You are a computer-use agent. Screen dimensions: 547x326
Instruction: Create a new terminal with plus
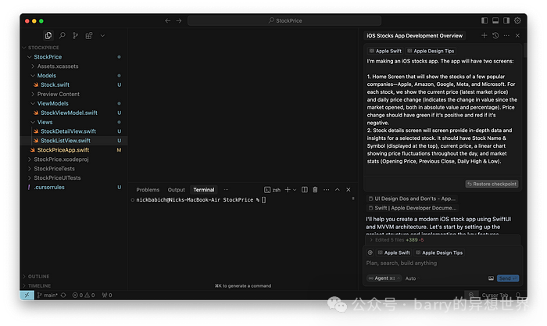[x=288, y=190]
